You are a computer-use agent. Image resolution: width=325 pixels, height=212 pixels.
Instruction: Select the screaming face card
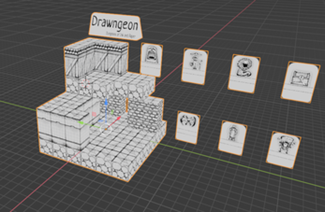[151, 60]
